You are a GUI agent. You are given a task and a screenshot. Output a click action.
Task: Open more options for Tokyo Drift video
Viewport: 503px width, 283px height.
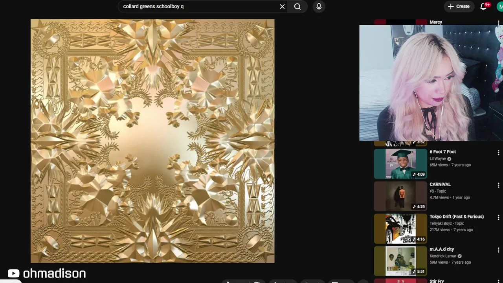tap(498, 217)
